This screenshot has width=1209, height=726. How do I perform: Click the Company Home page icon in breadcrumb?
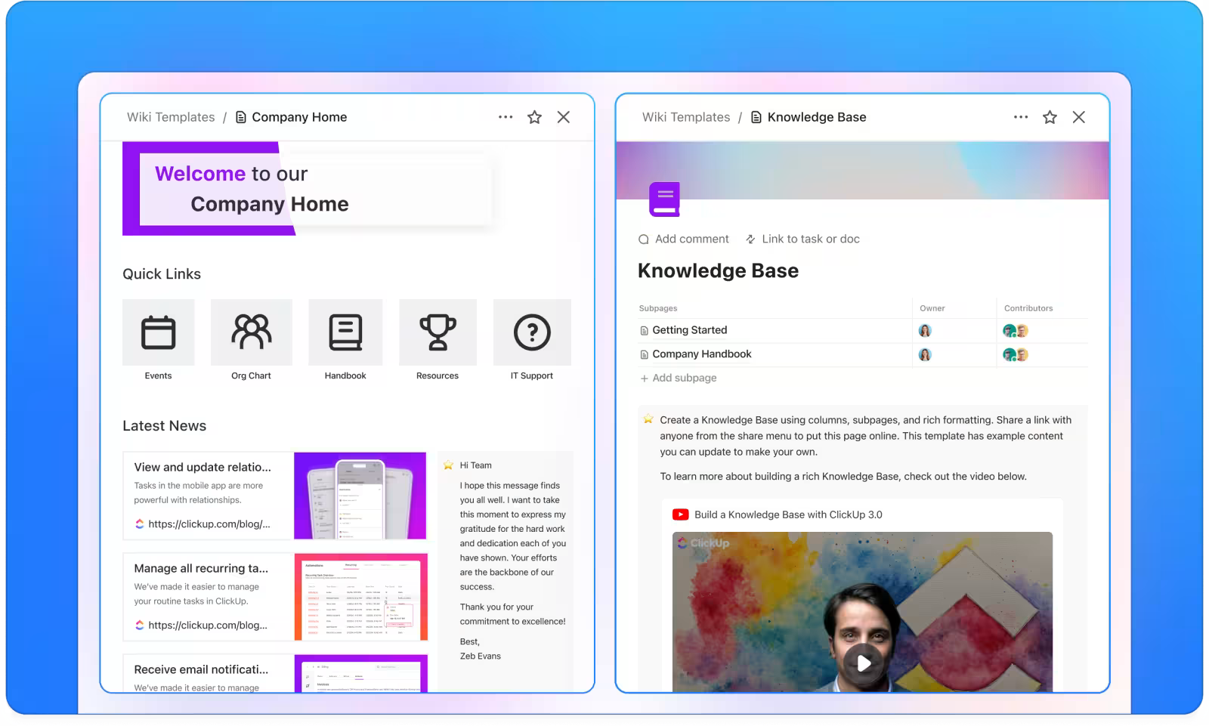(x=241, y=117)
